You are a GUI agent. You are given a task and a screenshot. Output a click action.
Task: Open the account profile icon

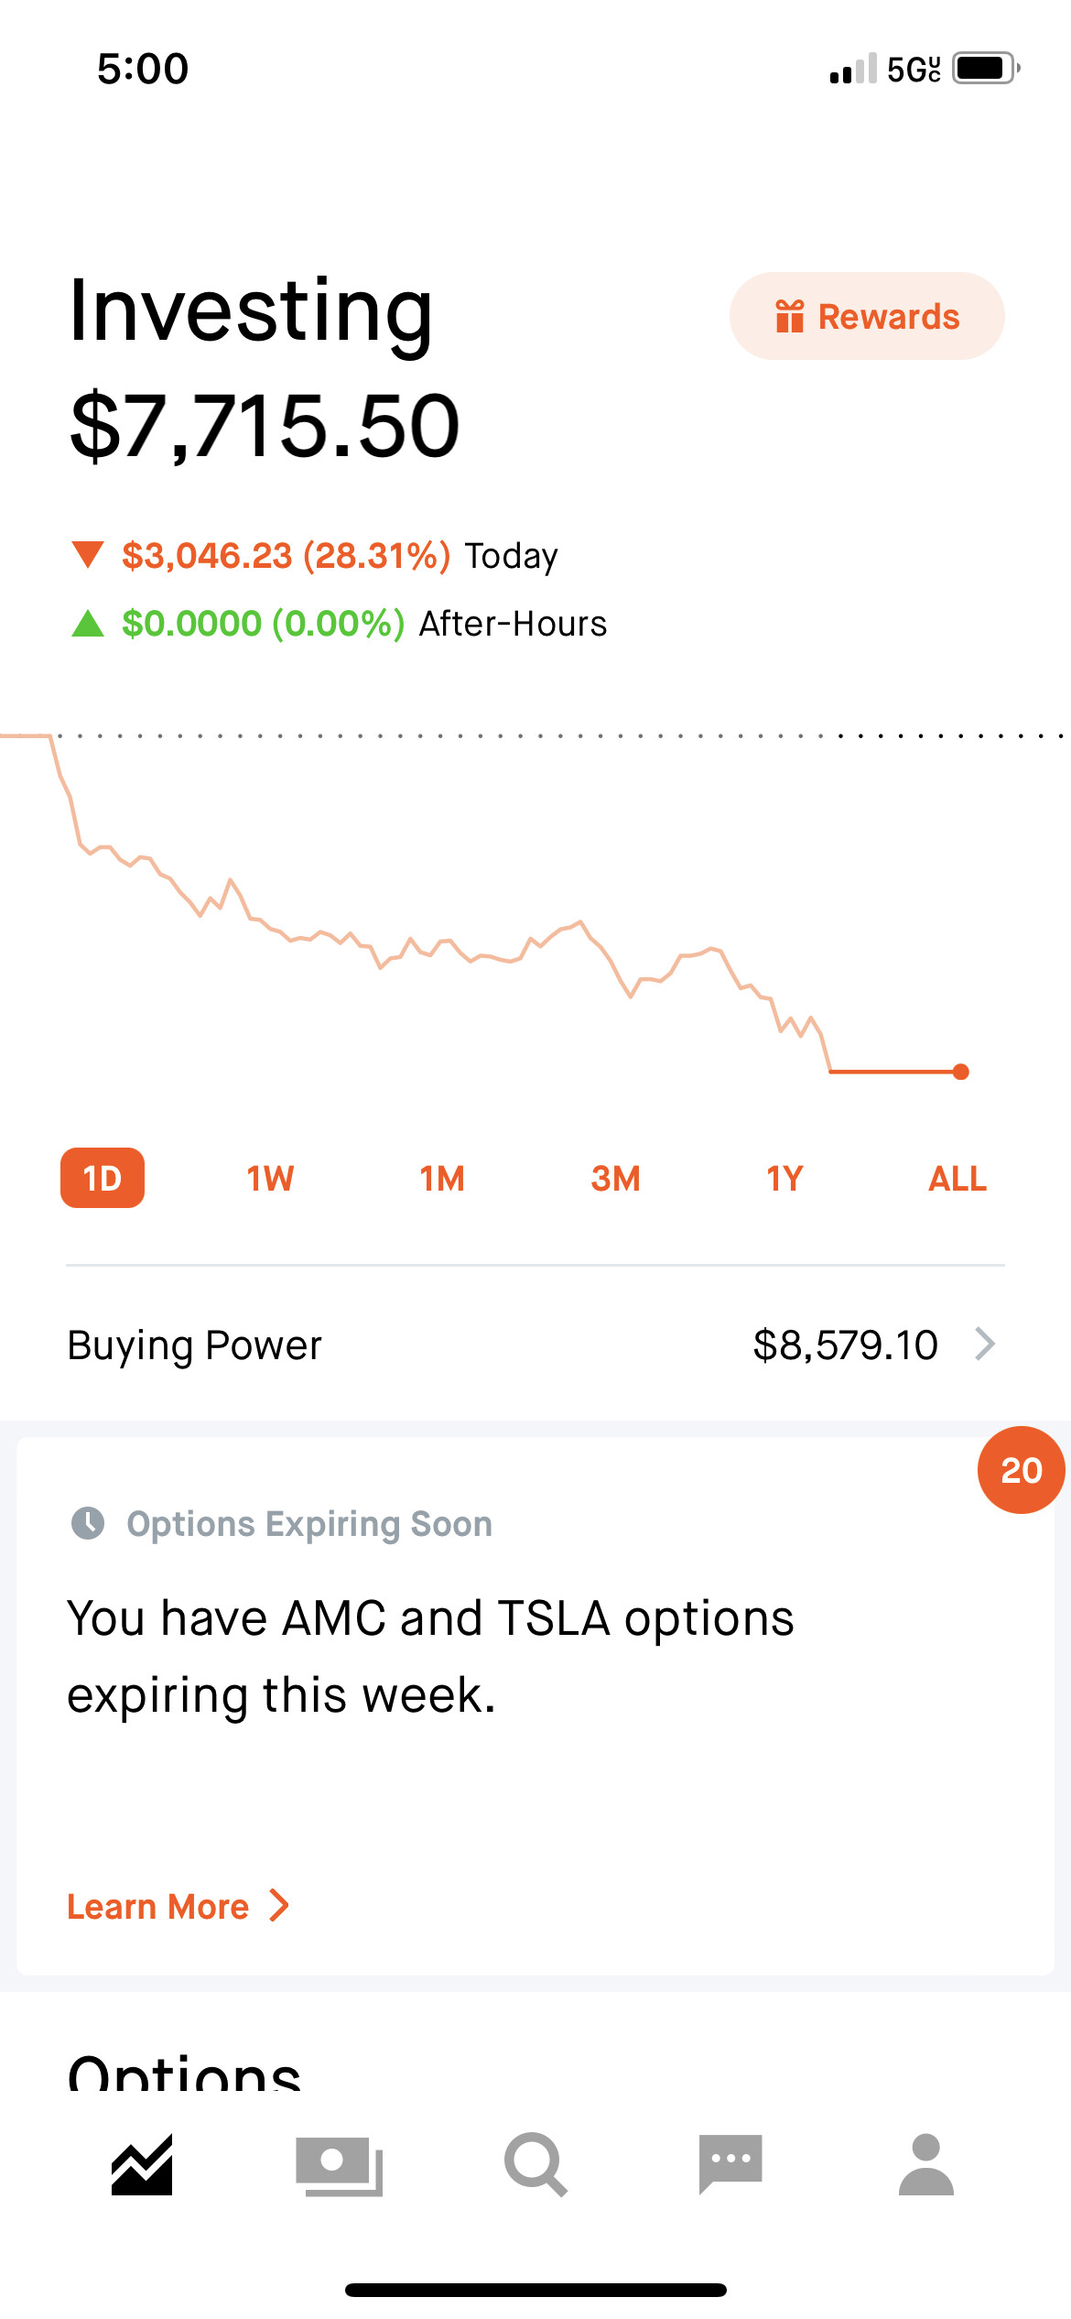pos(926,2164)
